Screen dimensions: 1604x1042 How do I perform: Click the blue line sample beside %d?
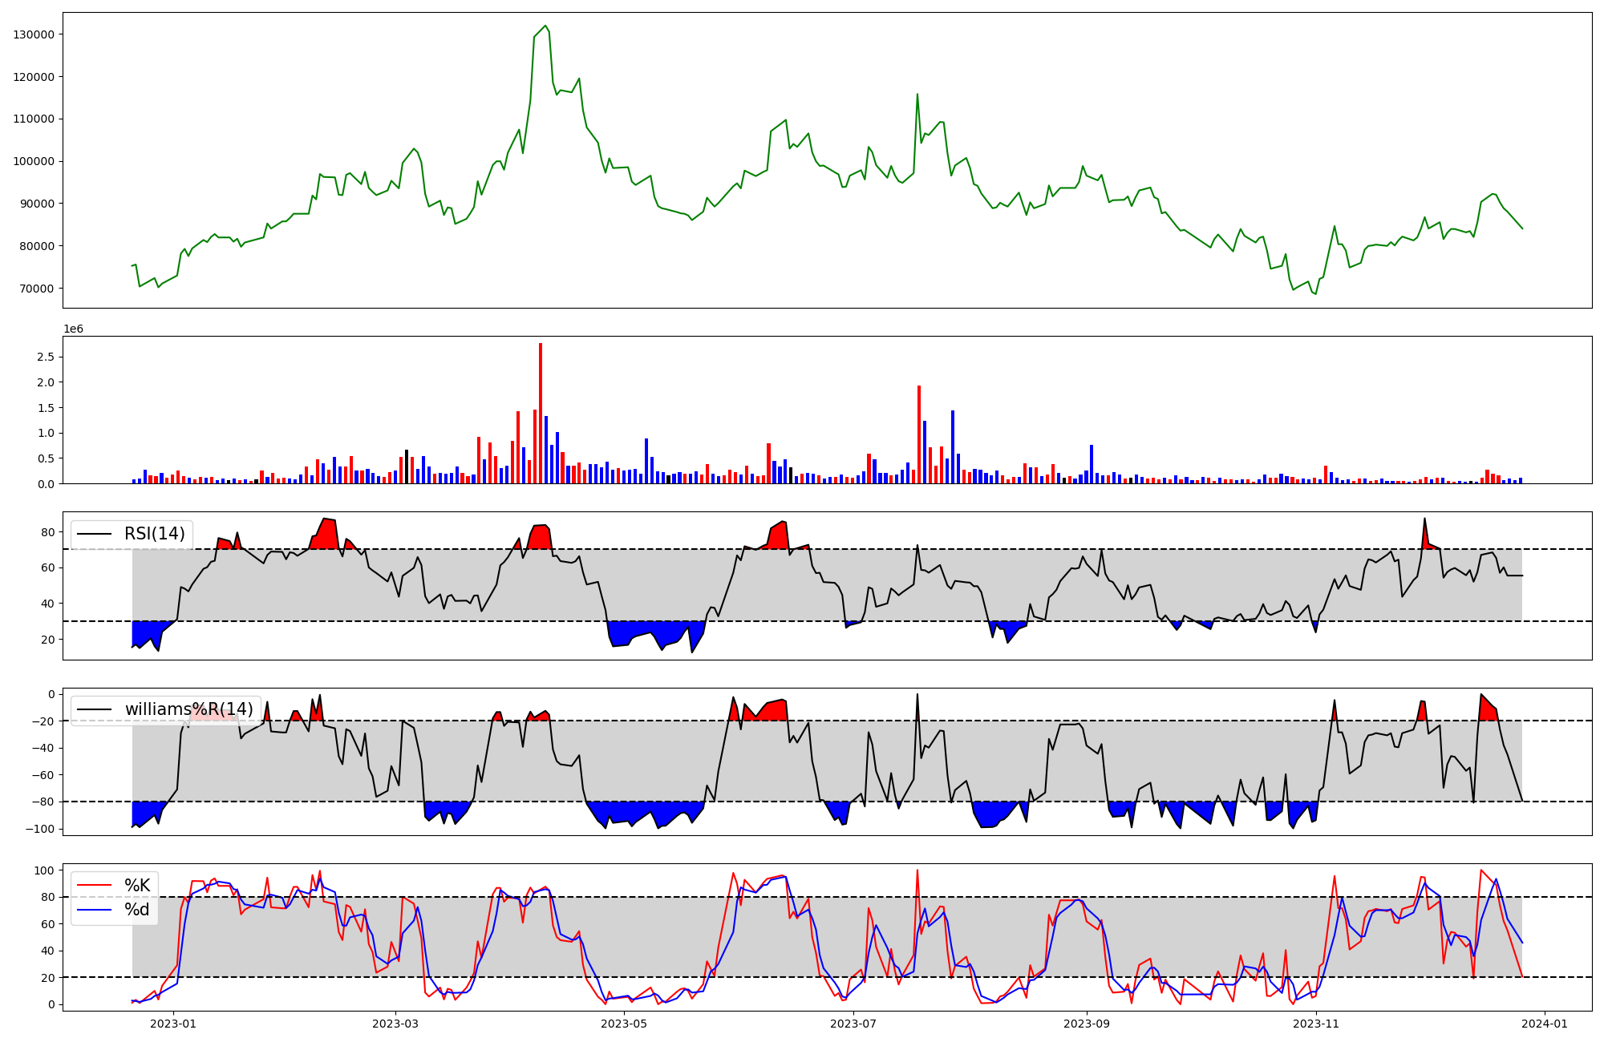point(95,910)
